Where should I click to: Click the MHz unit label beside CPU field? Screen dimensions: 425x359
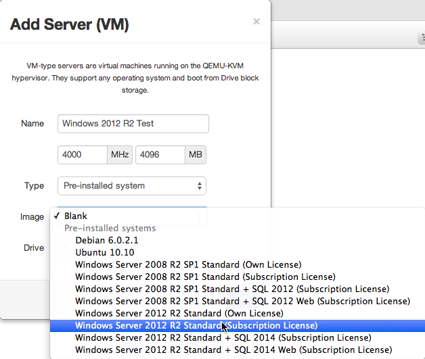tap(120, 155)
